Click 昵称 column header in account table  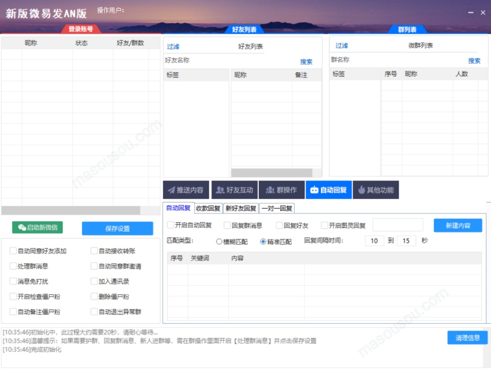coord(31,43)
